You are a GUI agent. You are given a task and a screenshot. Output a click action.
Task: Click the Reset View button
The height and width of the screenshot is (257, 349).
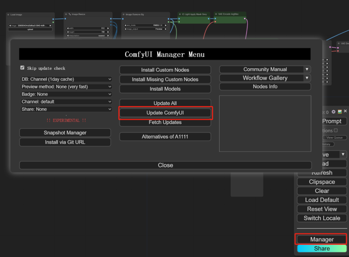[x=322, y=209]
